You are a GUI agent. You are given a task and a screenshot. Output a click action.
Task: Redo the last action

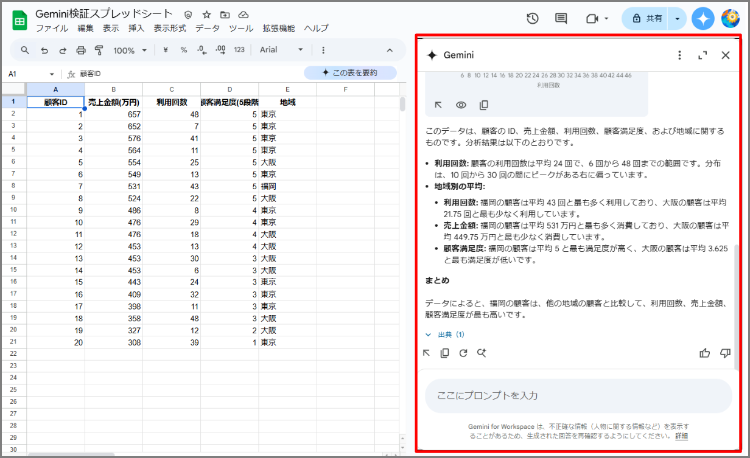(x=63, y=50)
